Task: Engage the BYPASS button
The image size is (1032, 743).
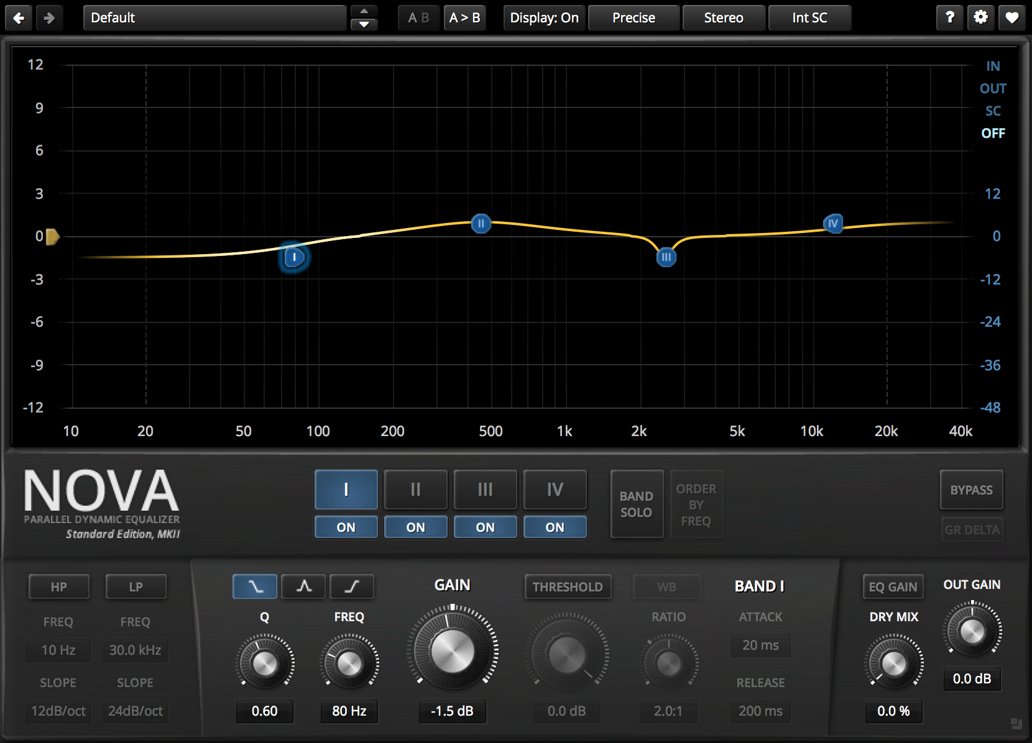Action: [972, 490]
